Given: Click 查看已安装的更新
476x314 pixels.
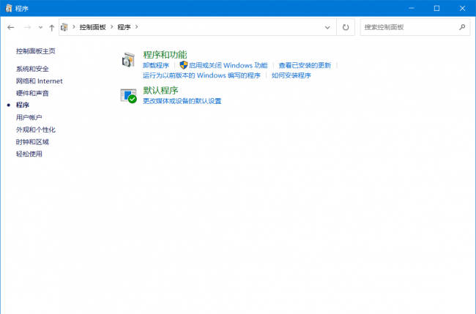Looking at the screenshot, I should [x=305, y=65].
